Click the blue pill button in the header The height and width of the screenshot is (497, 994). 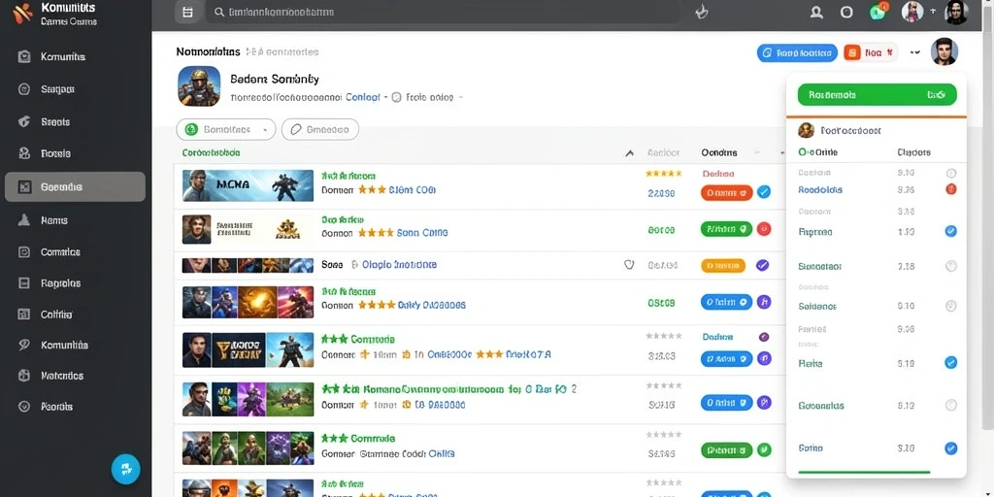point(797,53)
